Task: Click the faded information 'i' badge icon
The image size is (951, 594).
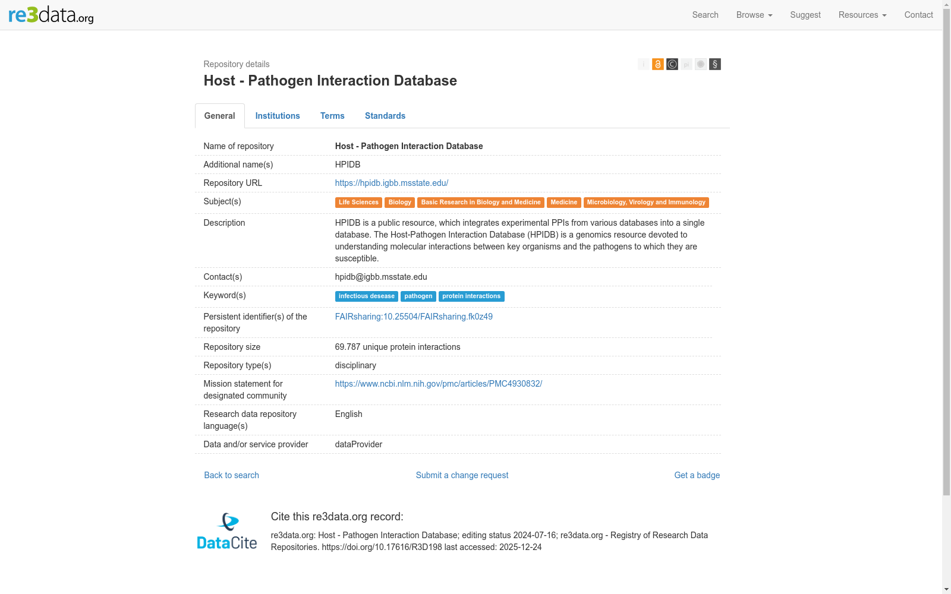Action: click(644, 64)
